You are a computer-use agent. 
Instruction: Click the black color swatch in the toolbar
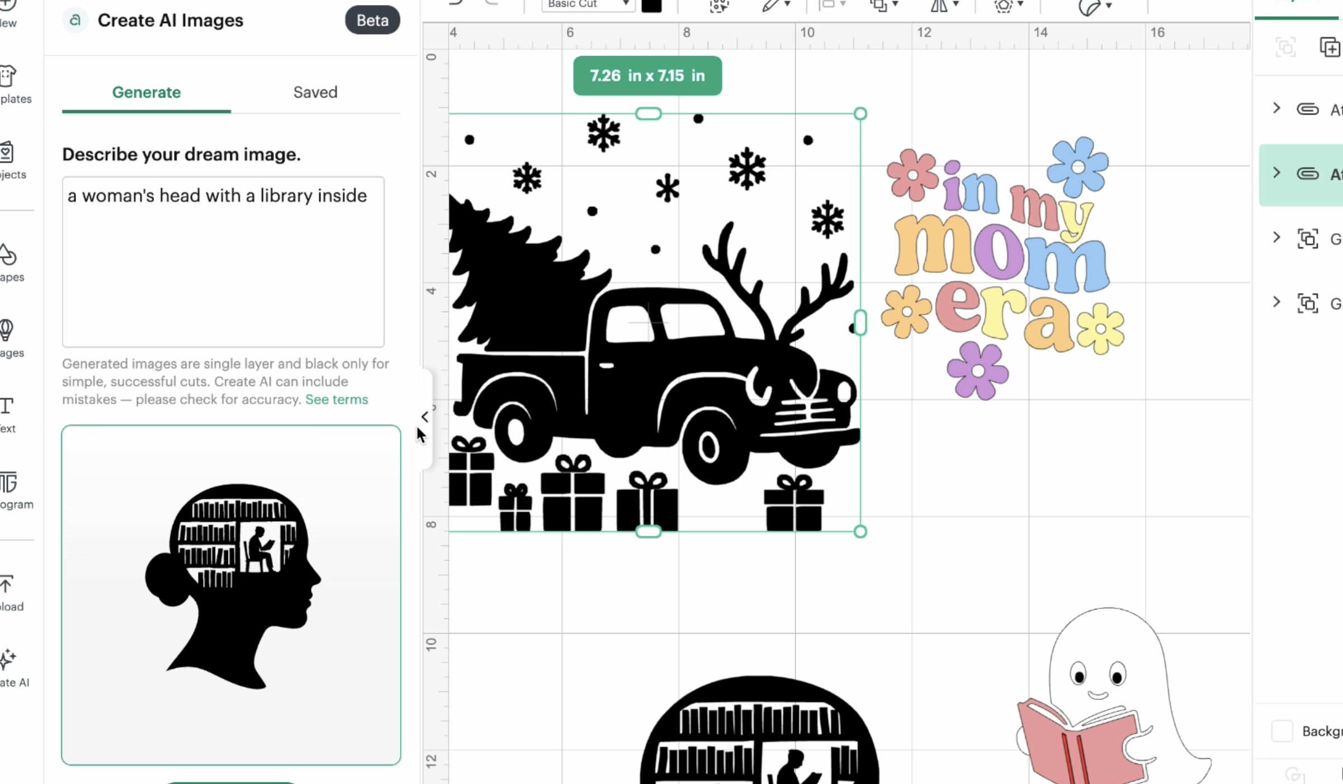point(651,4)
